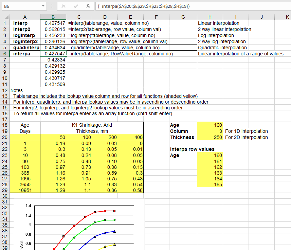The image size is (291, 250).
Task: Click the Cancel X icon in formula bar
Action: [x=64, y=6]
